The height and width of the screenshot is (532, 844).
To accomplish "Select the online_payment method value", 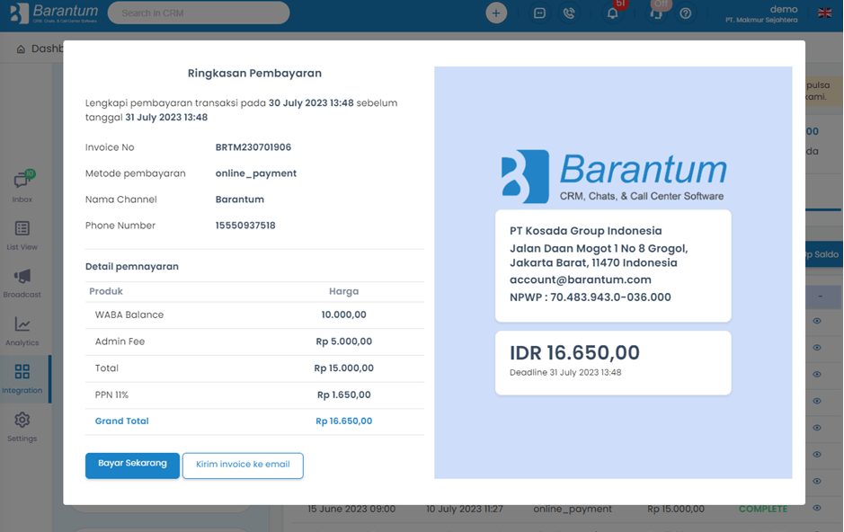I will pos(255,173).
